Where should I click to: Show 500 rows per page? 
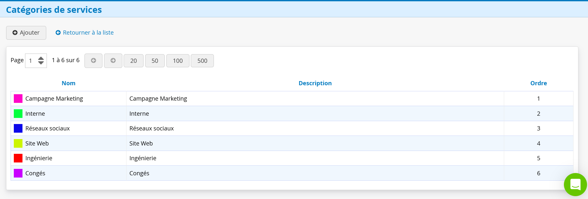point(202,61)
